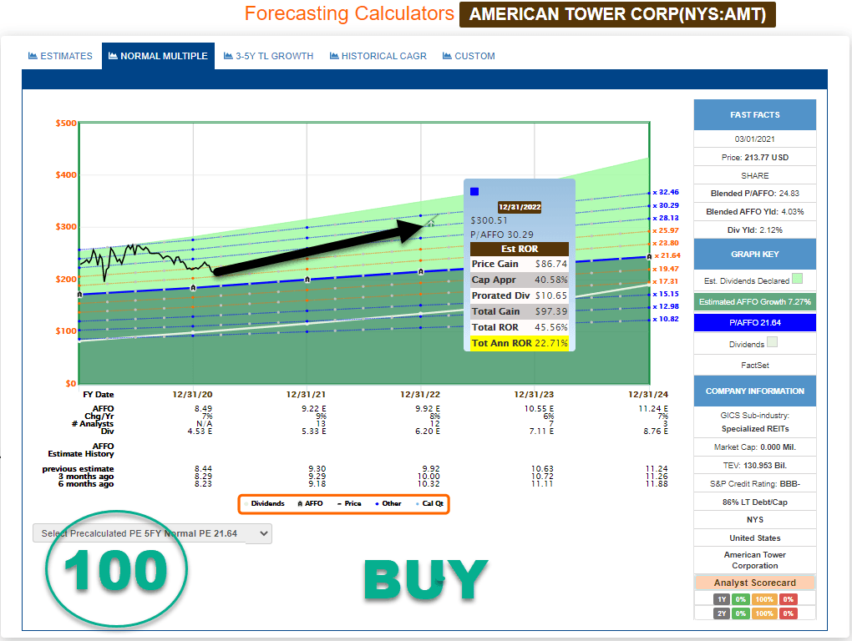Click the 'Prorated Div $10.65' tooltip row

tap(520, 295)
